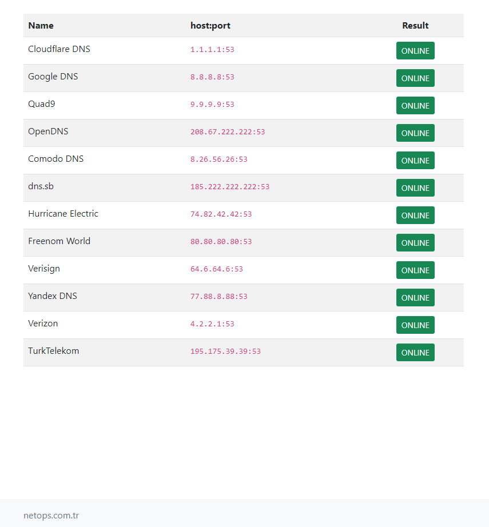The width and height of the screenshot is (489, 527).
Task: Click the address 77.88.8.88:53
Action: coord(219,297)
